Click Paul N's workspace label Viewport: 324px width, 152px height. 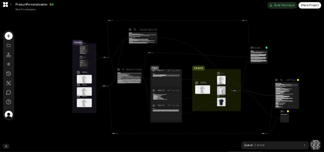(25, 9)
